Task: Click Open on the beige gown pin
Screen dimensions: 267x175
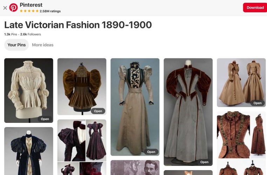Action: (x=151, y=152)
